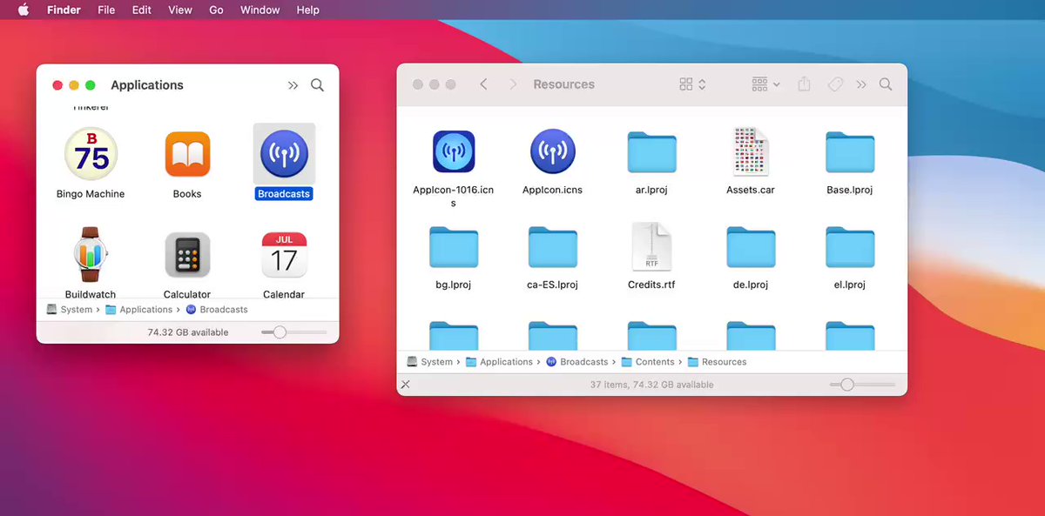Select the AppIcon.icns file
This screenshot has width=1045, height=516.
coord(553,151)
